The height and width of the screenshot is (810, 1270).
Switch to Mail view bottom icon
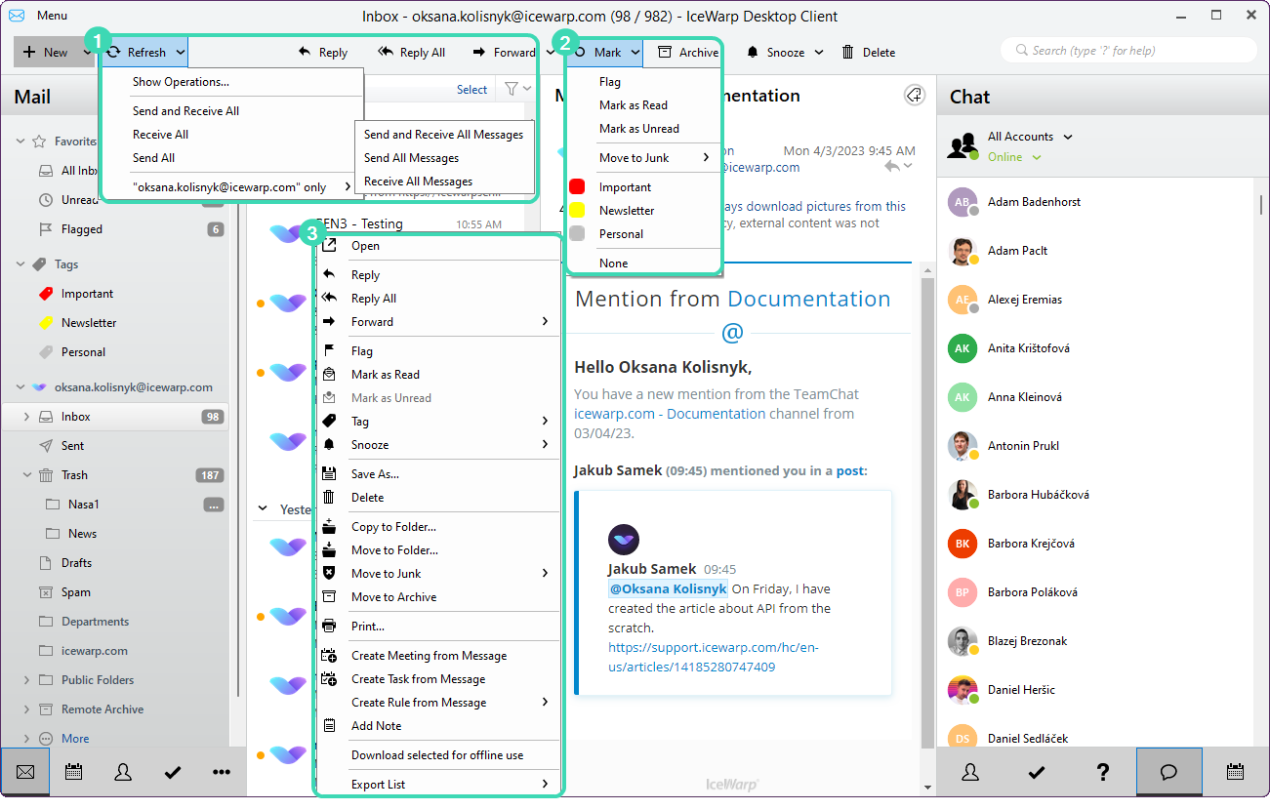click(x=25, y=772)
